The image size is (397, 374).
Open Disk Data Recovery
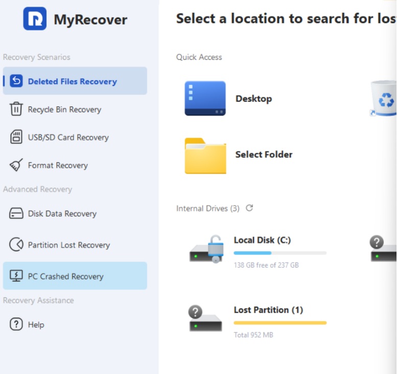pos(75,213)
